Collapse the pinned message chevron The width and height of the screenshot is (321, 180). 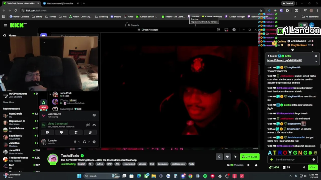[316, 61]
